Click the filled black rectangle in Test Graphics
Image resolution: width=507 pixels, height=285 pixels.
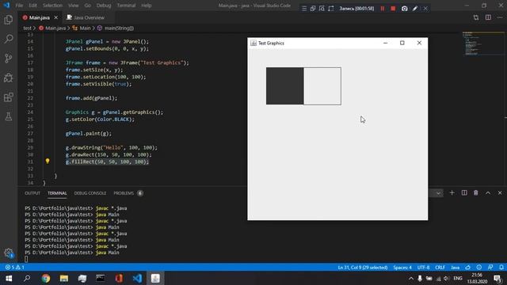tap(285, 86)
